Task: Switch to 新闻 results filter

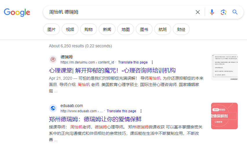Action: coord(107,29)
